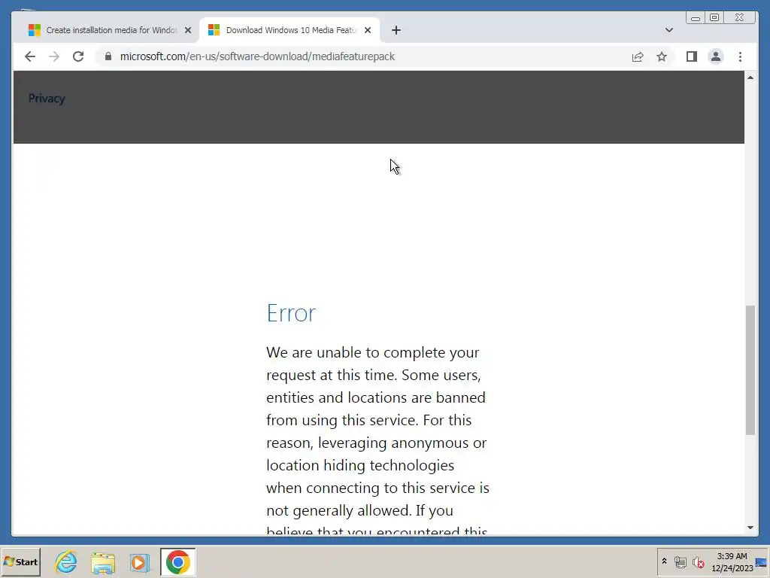The width and height of the screenshot is (770, 578).
Task: Launch Windows Media Player from taskbar
Action: pos(139,561)
